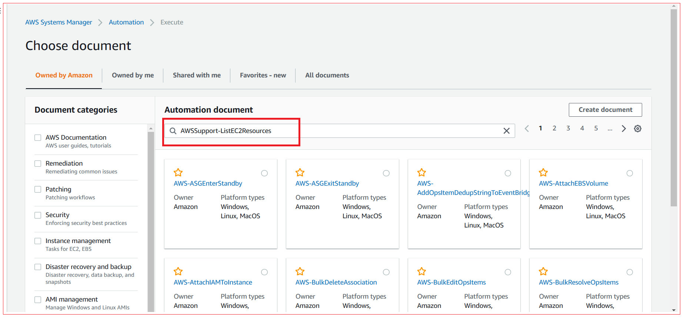Viewport: 684px width, 319px height.
Task: Open AWS Systems Manager breadcrumb link
Action: point(59,22)
